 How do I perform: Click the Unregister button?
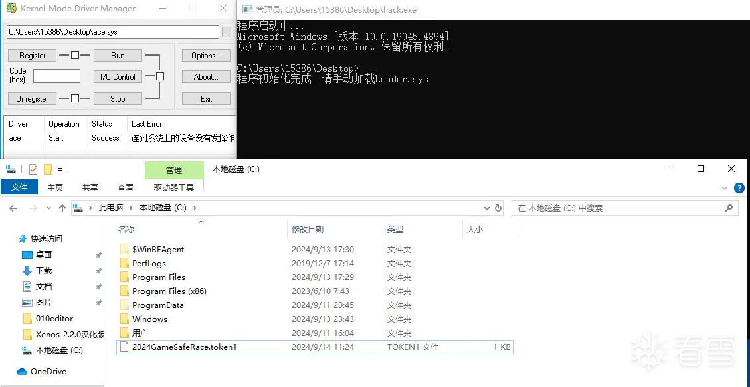[32, 98]
